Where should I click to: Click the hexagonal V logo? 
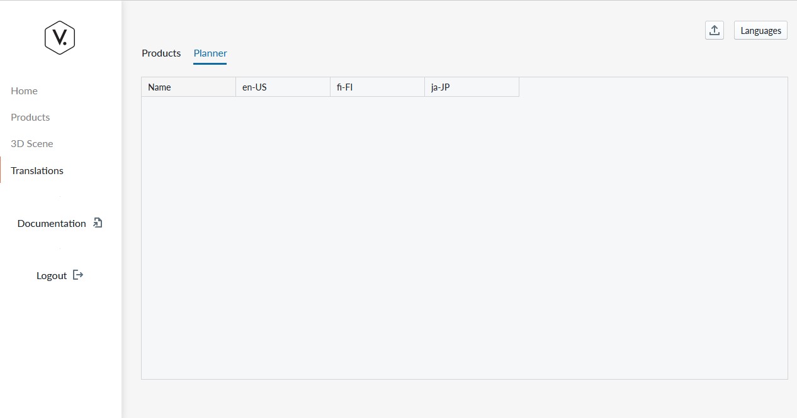[60, 38]
